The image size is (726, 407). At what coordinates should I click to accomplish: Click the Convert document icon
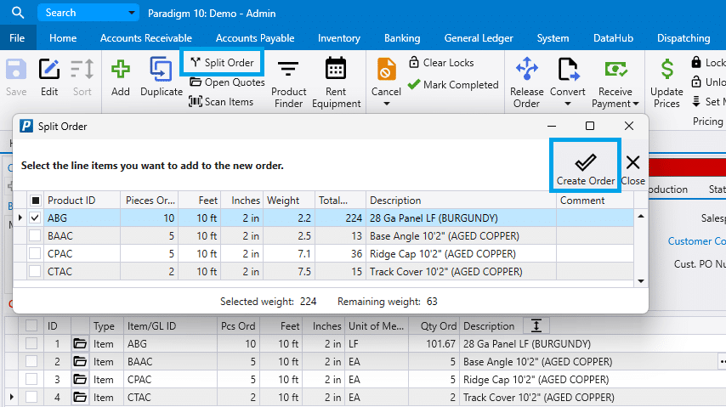click(x=568, y=70)
